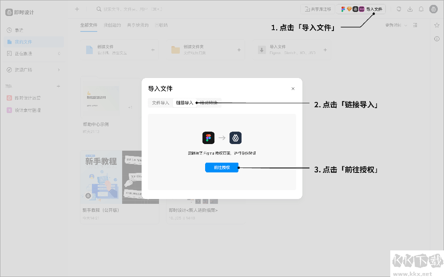Switch the file list view layout toggle
Screen dimensions: 444x277
415,25
